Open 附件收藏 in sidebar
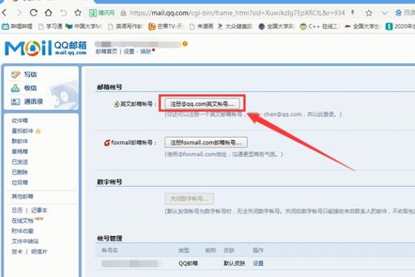This screenshot has height=277, width=415. tap(23, 231)
